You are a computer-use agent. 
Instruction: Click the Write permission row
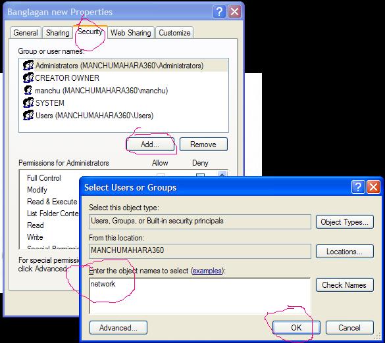(x=35, y=237)
